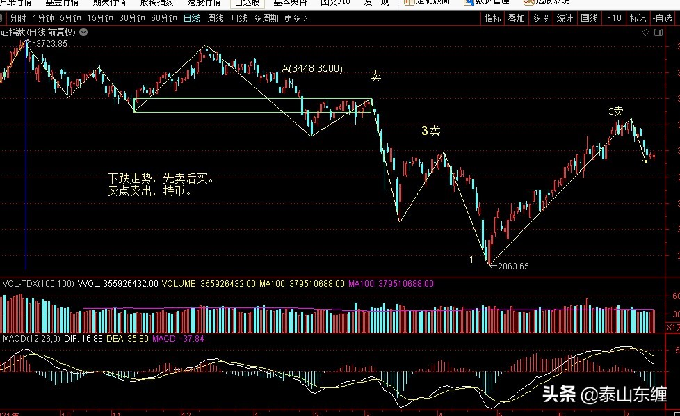Open the 期货行情 menu item
Viewport: 680px width, 416px height.
109,3
